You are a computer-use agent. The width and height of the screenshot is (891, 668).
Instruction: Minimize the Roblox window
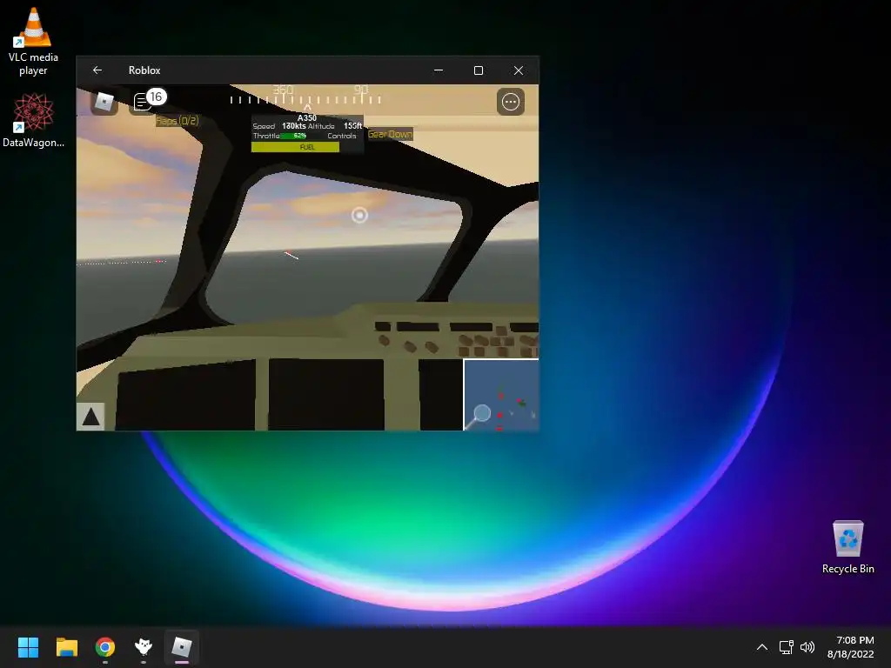[x=439, y=70]
